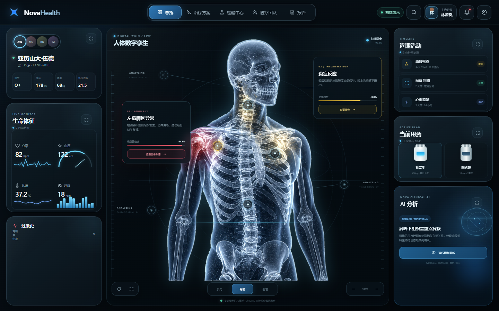Click 查看趋势 button in 炎症反应 card

[348, 110]
